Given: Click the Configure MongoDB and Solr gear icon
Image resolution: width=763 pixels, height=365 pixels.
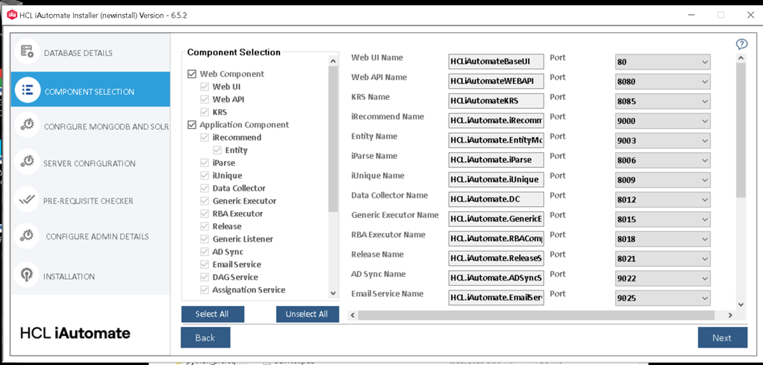Looking at the screenshot, I should tap(27, 125).
